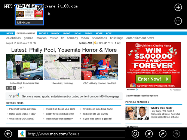The height and width of the screenshot is (140, 187).
Task: Open the LIVING navigation tab
Action: pos(67,34)
